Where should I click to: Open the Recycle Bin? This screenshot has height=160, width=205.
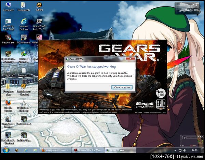point(8,72)
